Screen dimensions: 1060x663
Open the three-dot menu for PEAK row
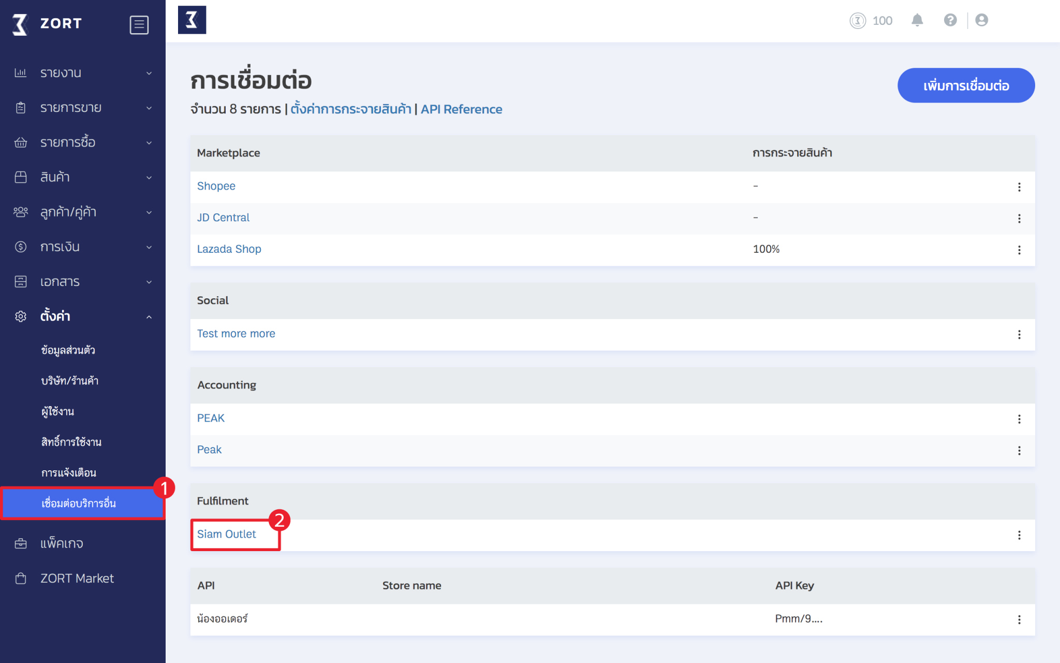click(1019, 419)
